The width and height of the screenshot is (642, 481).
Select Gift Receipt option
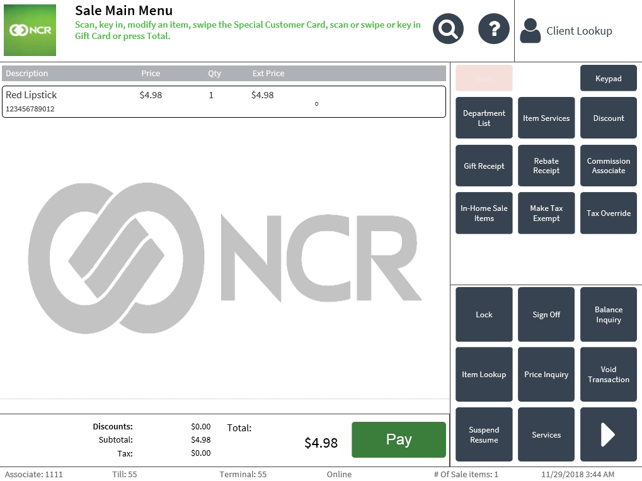pos(483,166)
